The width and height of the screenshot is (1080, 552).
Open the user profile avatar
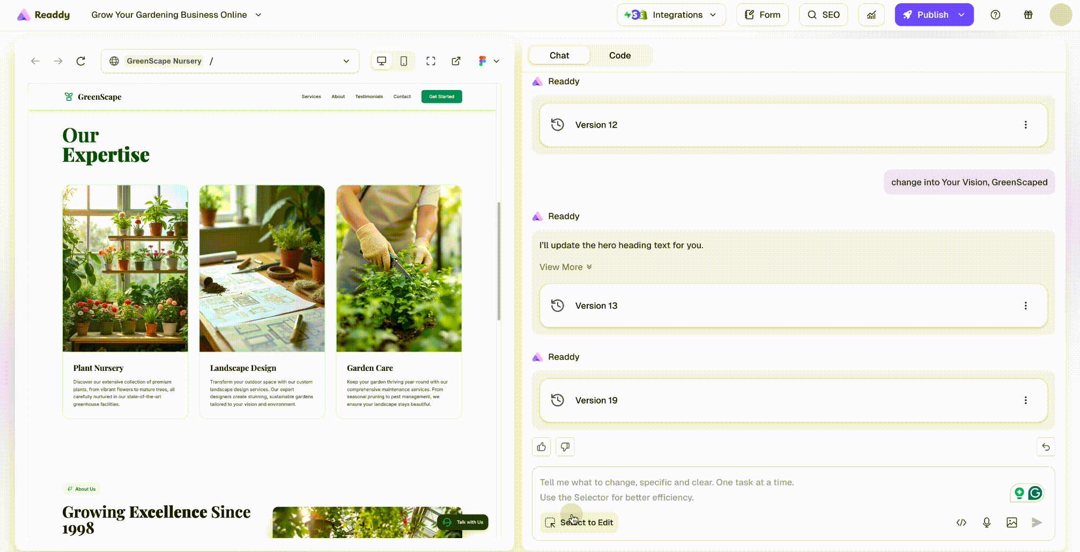click(x=1061, y=15)
